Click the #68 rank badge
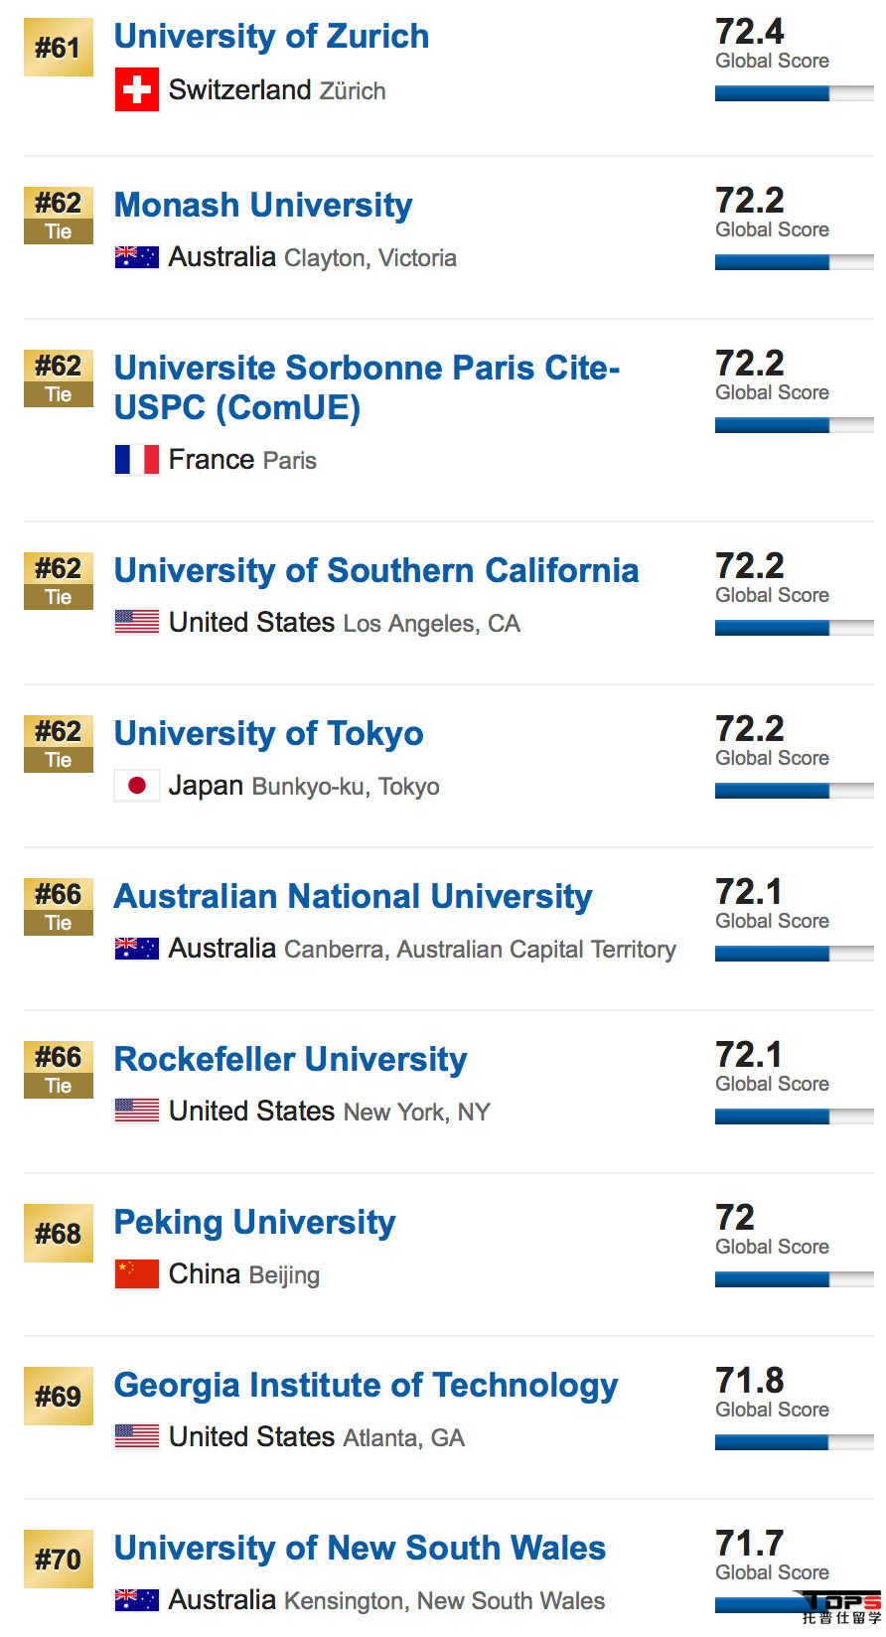 pyautogui.click(x=59, y=1234)
